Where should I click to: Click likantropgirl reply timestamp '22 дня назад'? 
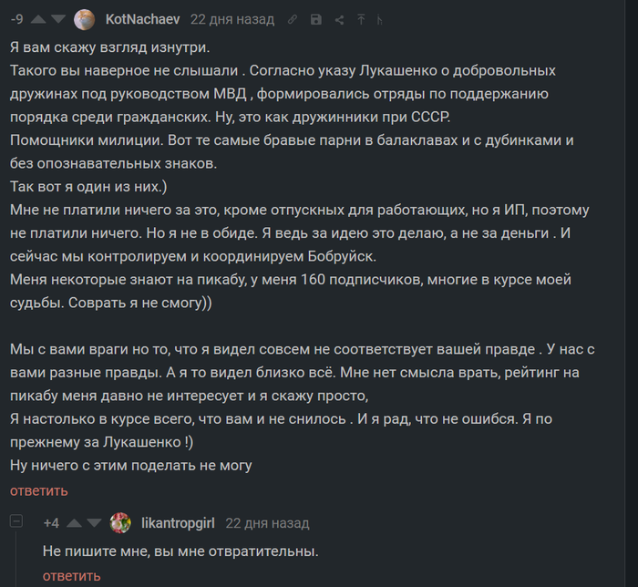click(267, 523)
